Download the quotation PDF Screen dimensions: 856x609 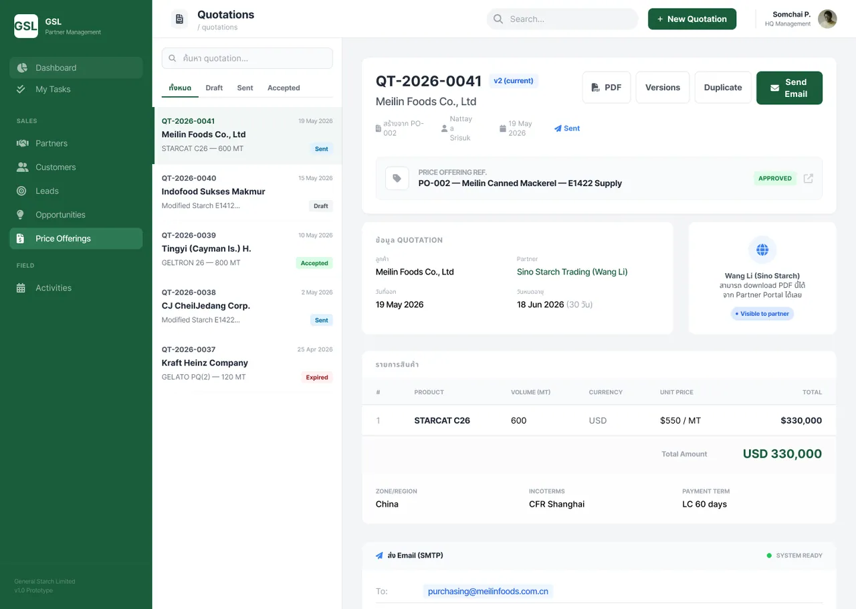[607, 88]
